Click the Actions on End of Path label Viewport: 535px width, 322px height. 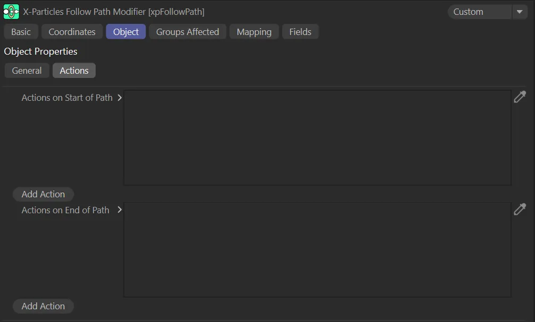65,210
